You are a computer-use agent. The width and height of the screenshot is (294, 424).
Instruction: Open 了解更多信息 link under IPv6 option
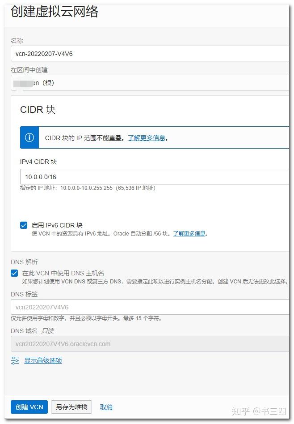pyautogui.click(x=189, y=233)
